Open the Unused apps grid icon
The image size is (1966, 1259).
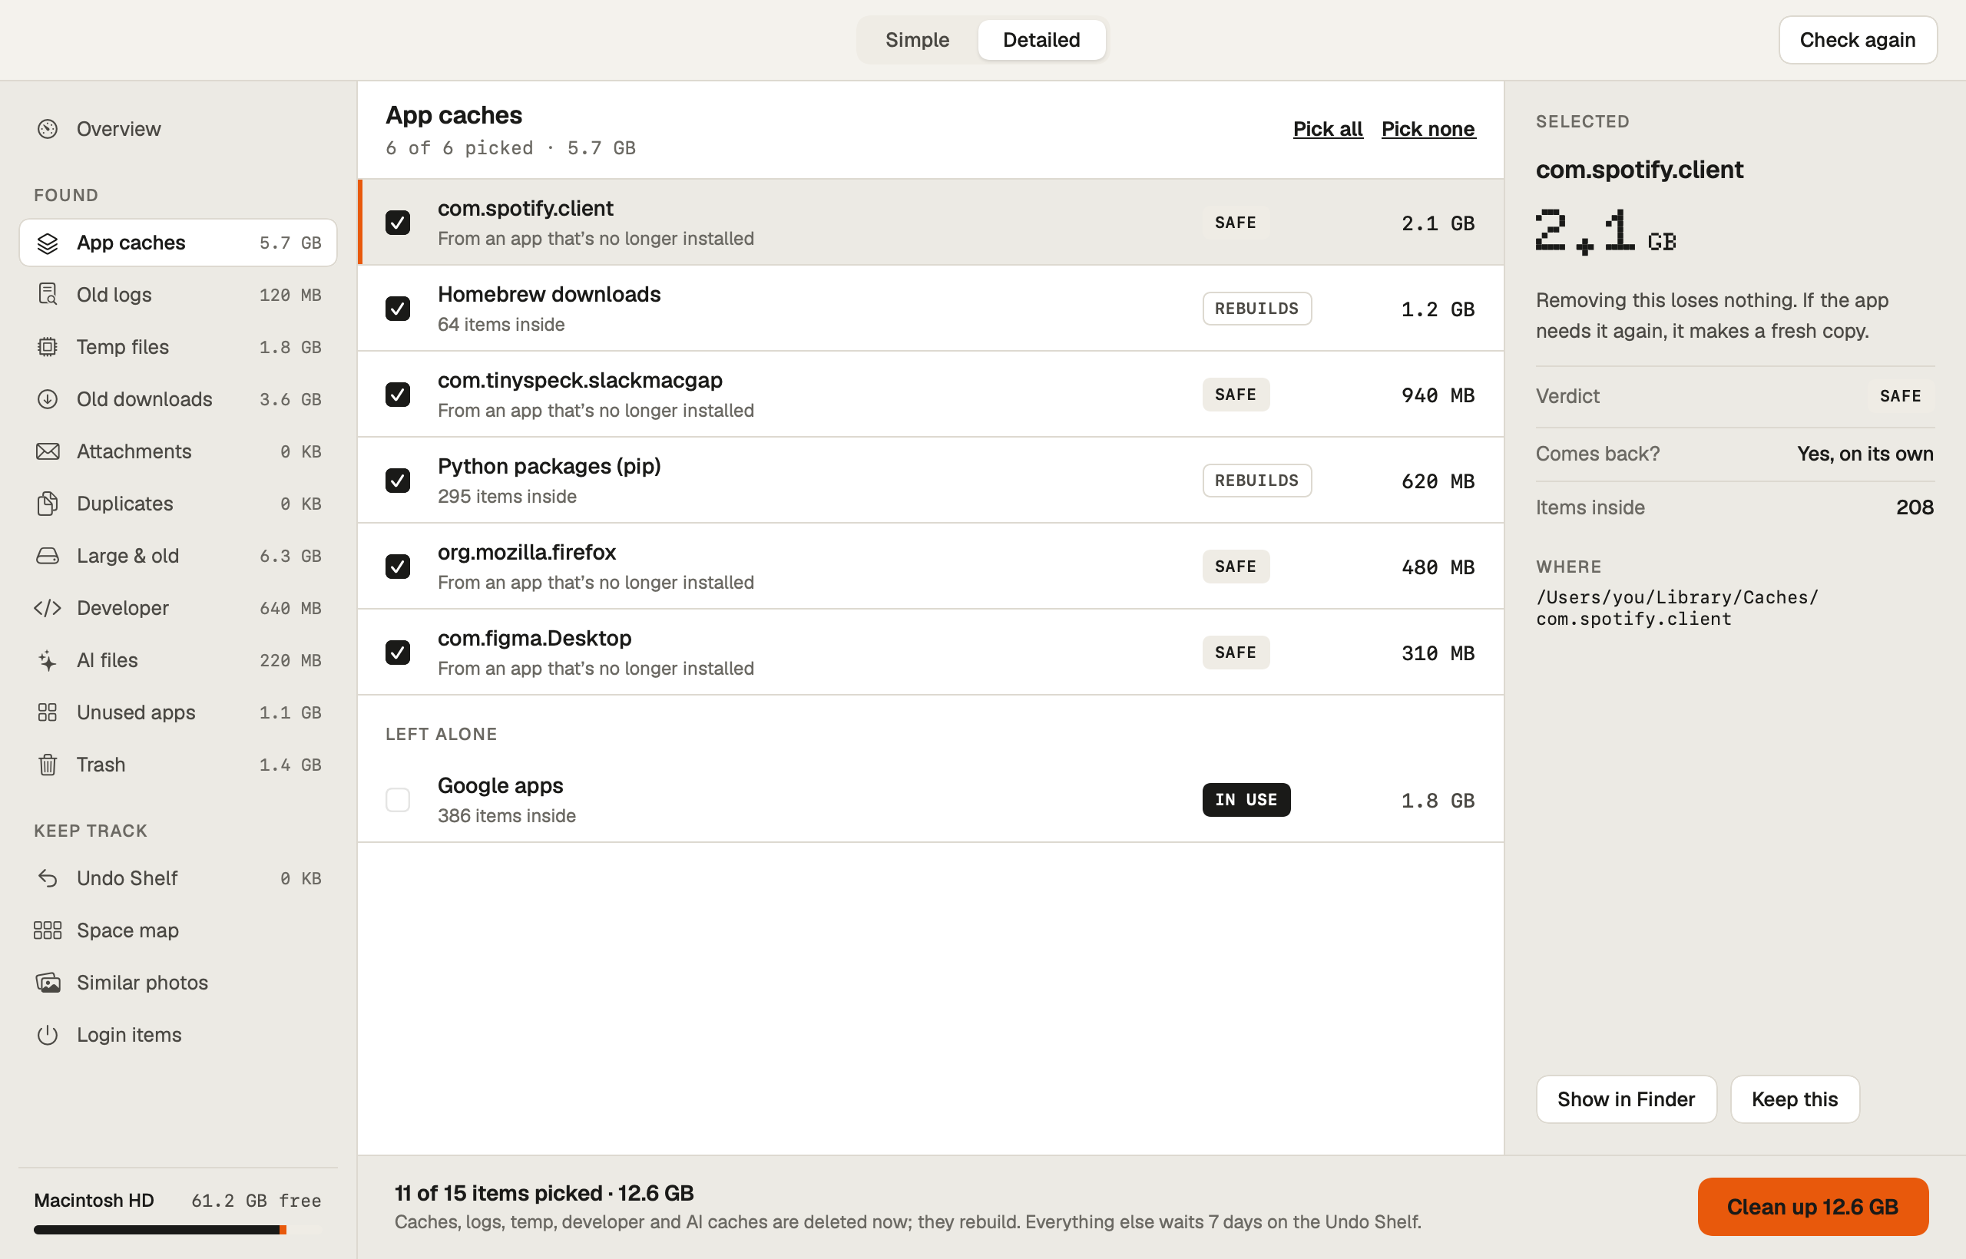point(48,712)
